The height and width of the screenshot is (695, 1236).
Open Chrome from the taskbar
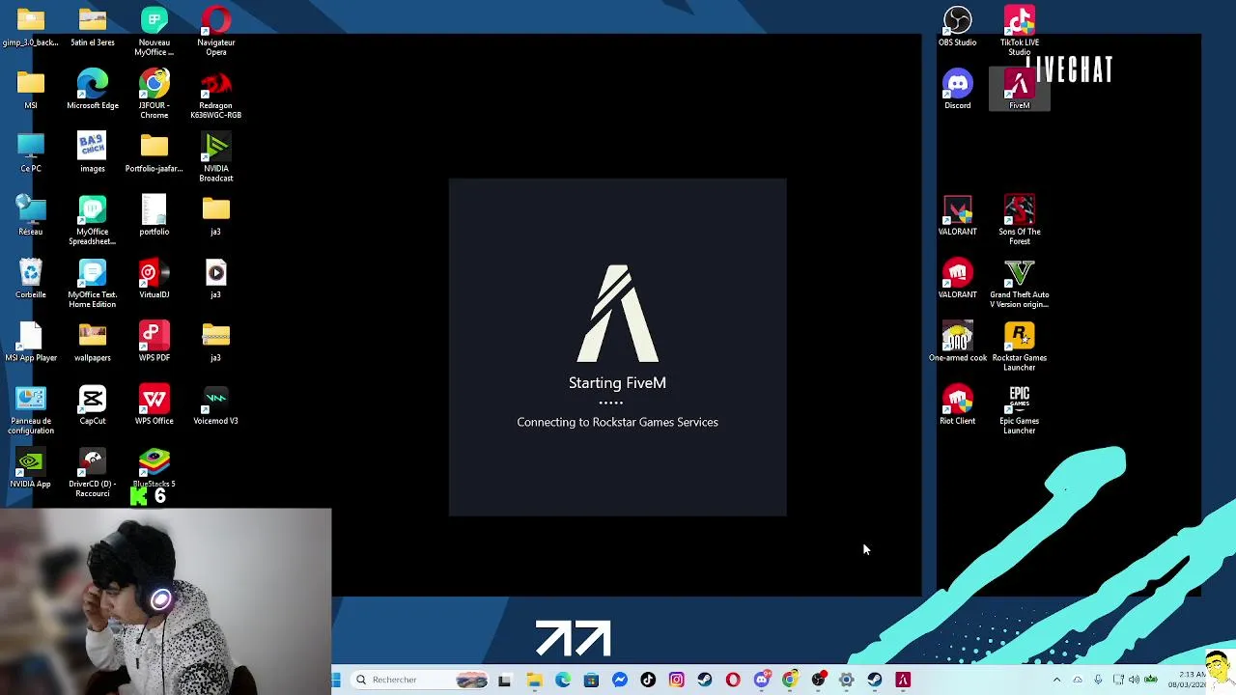click(790, 680)
